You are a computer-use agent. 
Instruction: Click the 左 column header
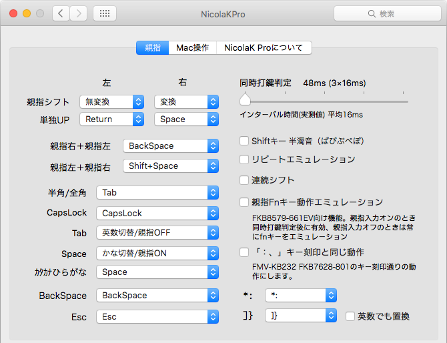coord(107,83)
